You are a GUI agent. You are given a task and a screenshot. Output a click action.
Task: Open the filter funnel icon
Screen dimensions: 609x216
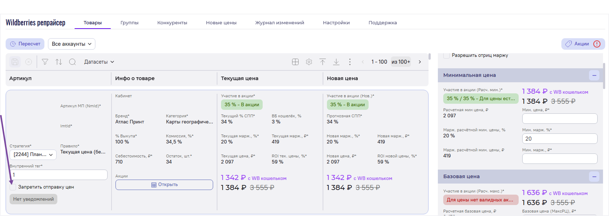[45, 62]
